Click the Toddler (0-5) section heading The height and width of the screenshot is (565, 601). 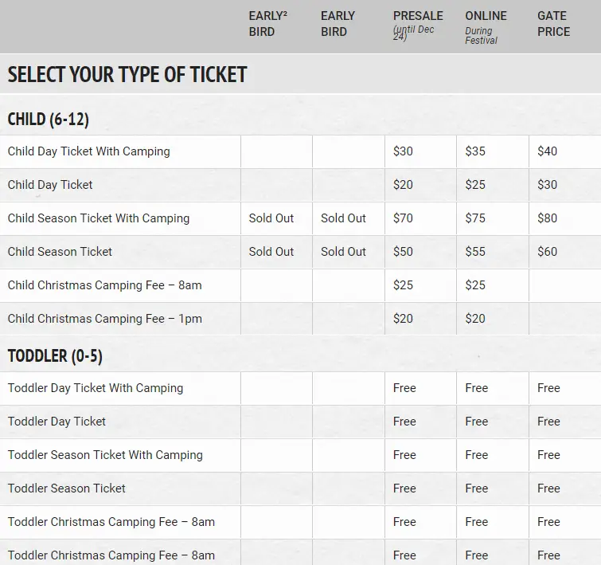click(55, 355)
